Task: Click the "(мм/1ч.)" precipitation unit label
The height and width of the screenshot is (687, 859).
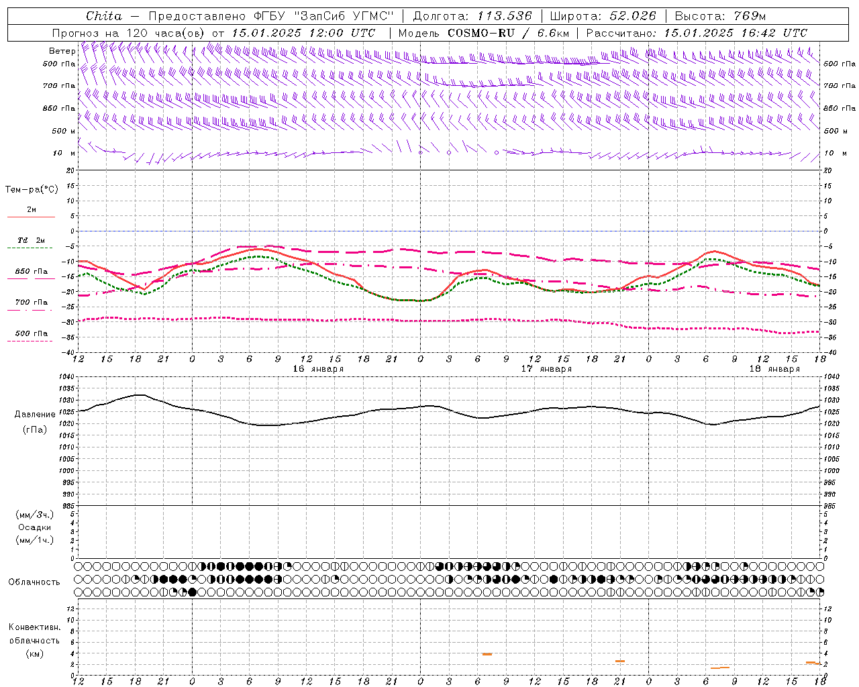Action: point(34,541)
